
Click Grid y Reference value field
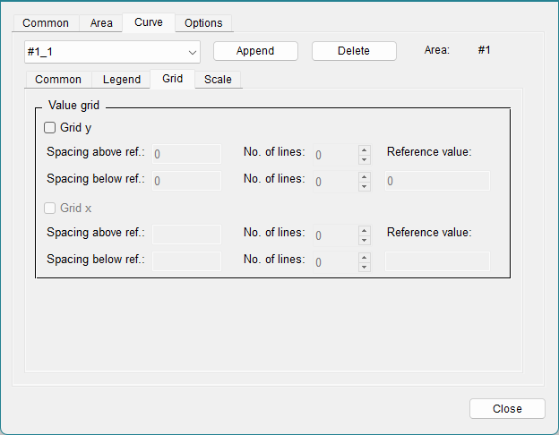[x=437, y=181]
